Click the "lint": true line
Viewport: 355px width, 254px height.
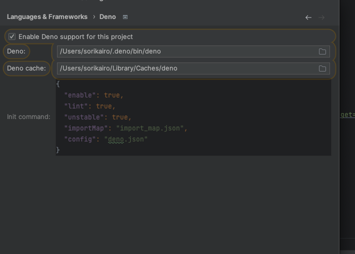point(90,106)
